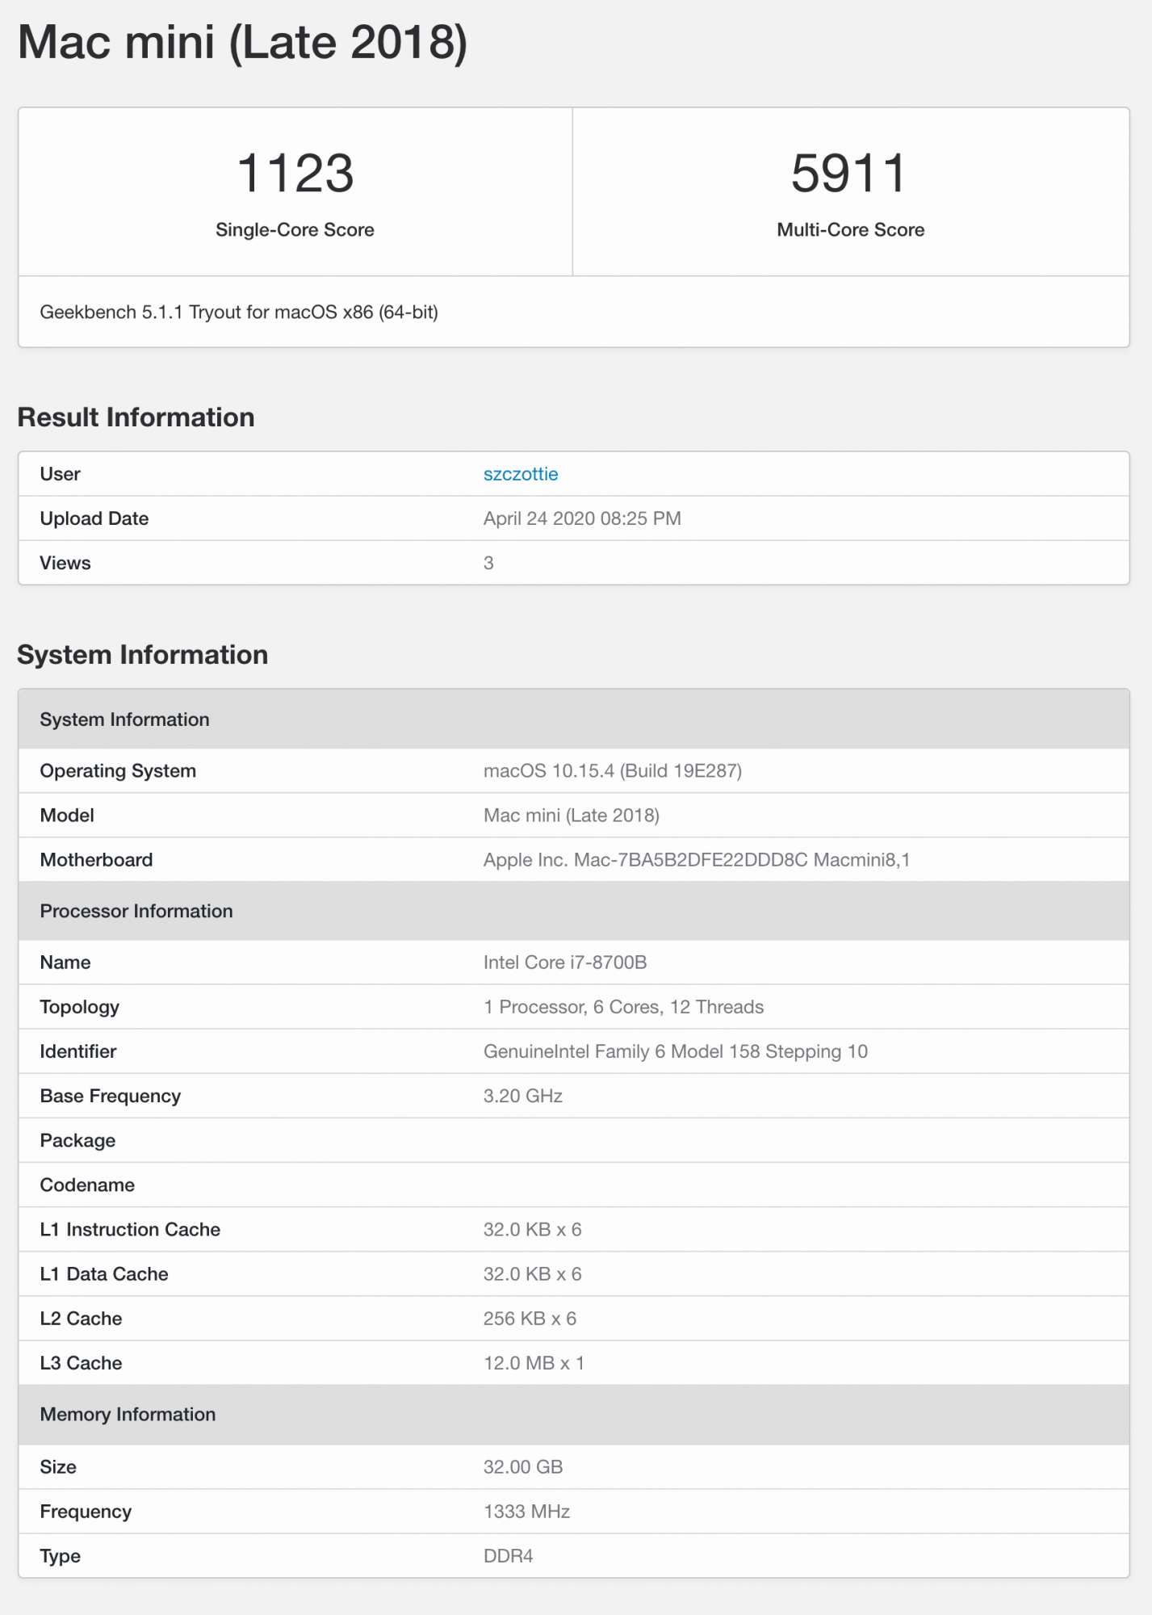Click the Operating System label

point(118,771)
